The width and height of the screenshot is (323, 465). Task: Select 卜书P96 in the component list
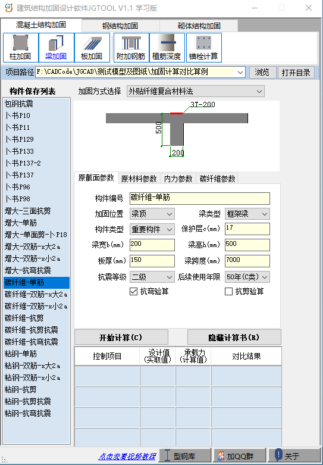(36, 187)
